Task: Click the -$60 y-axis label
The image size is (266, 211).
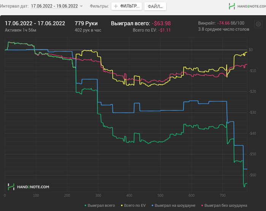Action: (x=252, y=175)
